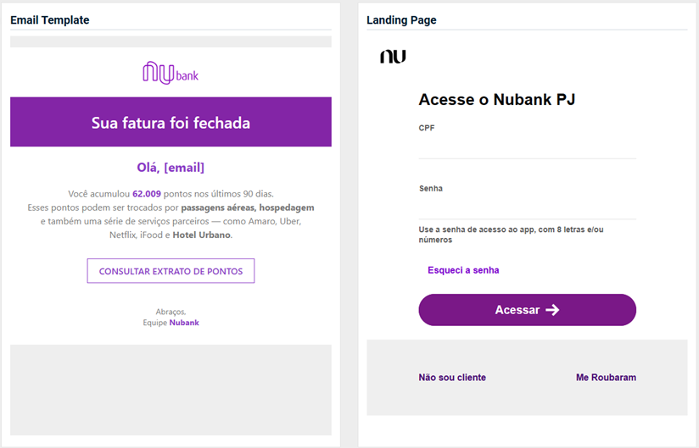Click the Nubank link in email signature
This screenshot has width=699, height=448.
184,323
